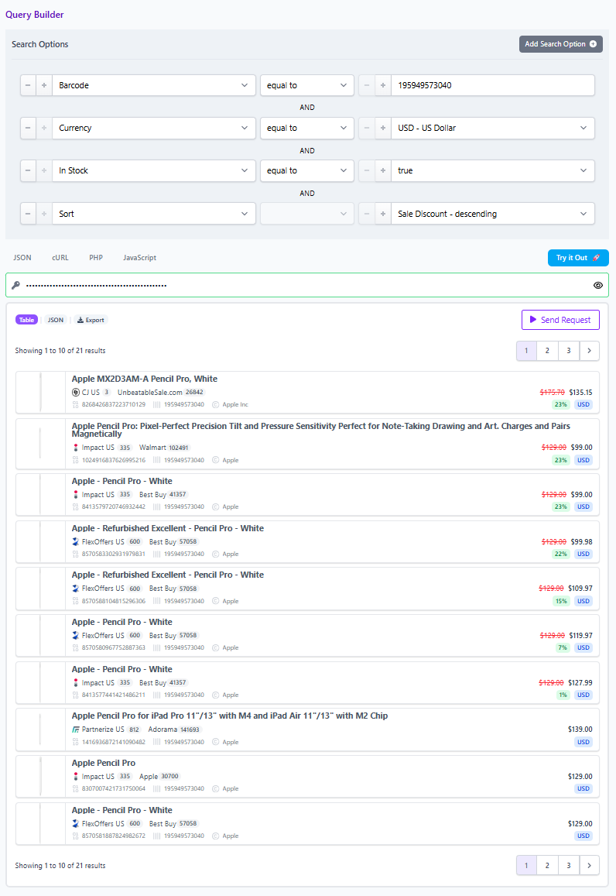616x896 pixels.
Task: Click the plus icon beside the Sale Discount - descending value
Action: point(383,214)
